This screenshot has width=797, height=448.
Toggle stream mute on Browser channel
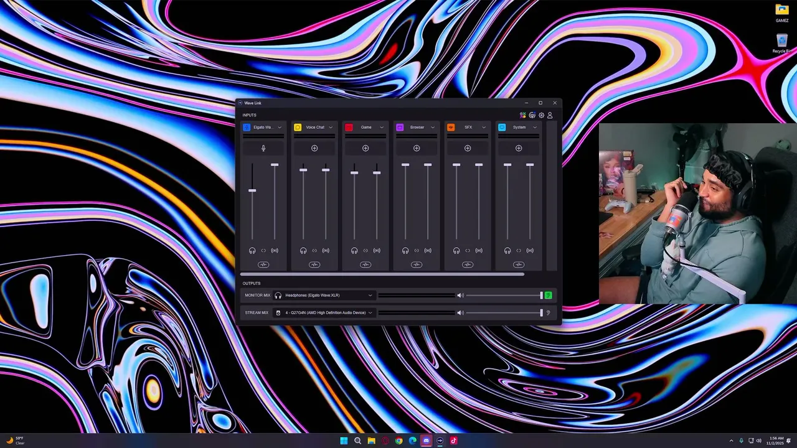pos(428,250)
